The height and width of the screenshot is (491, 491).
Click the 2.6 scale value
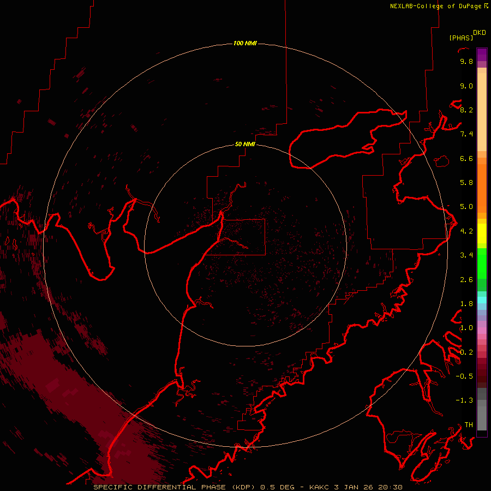coord(466,280)
